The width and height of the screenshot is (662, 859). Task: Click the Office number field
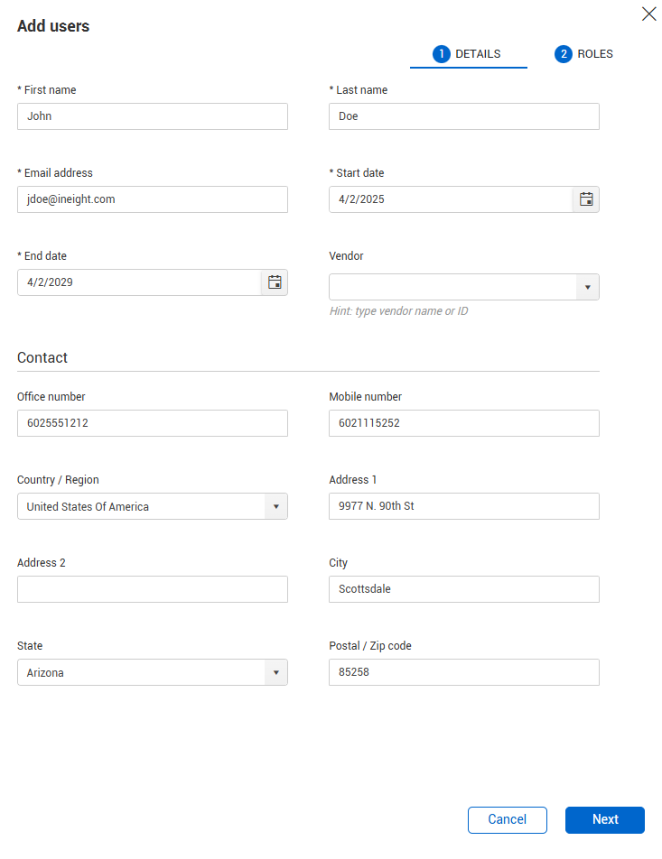(153, 423)
